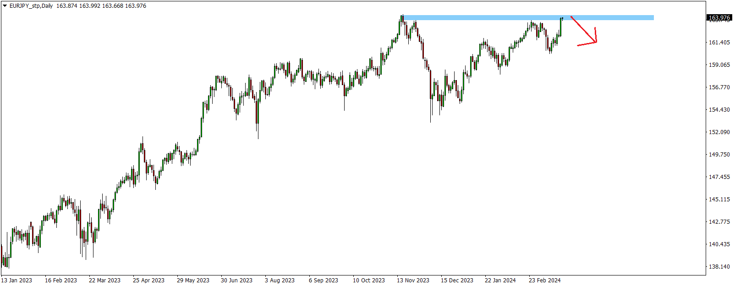Click the 13 Jan 2023 date label
The image size is (735, 286).
point(17,281)
